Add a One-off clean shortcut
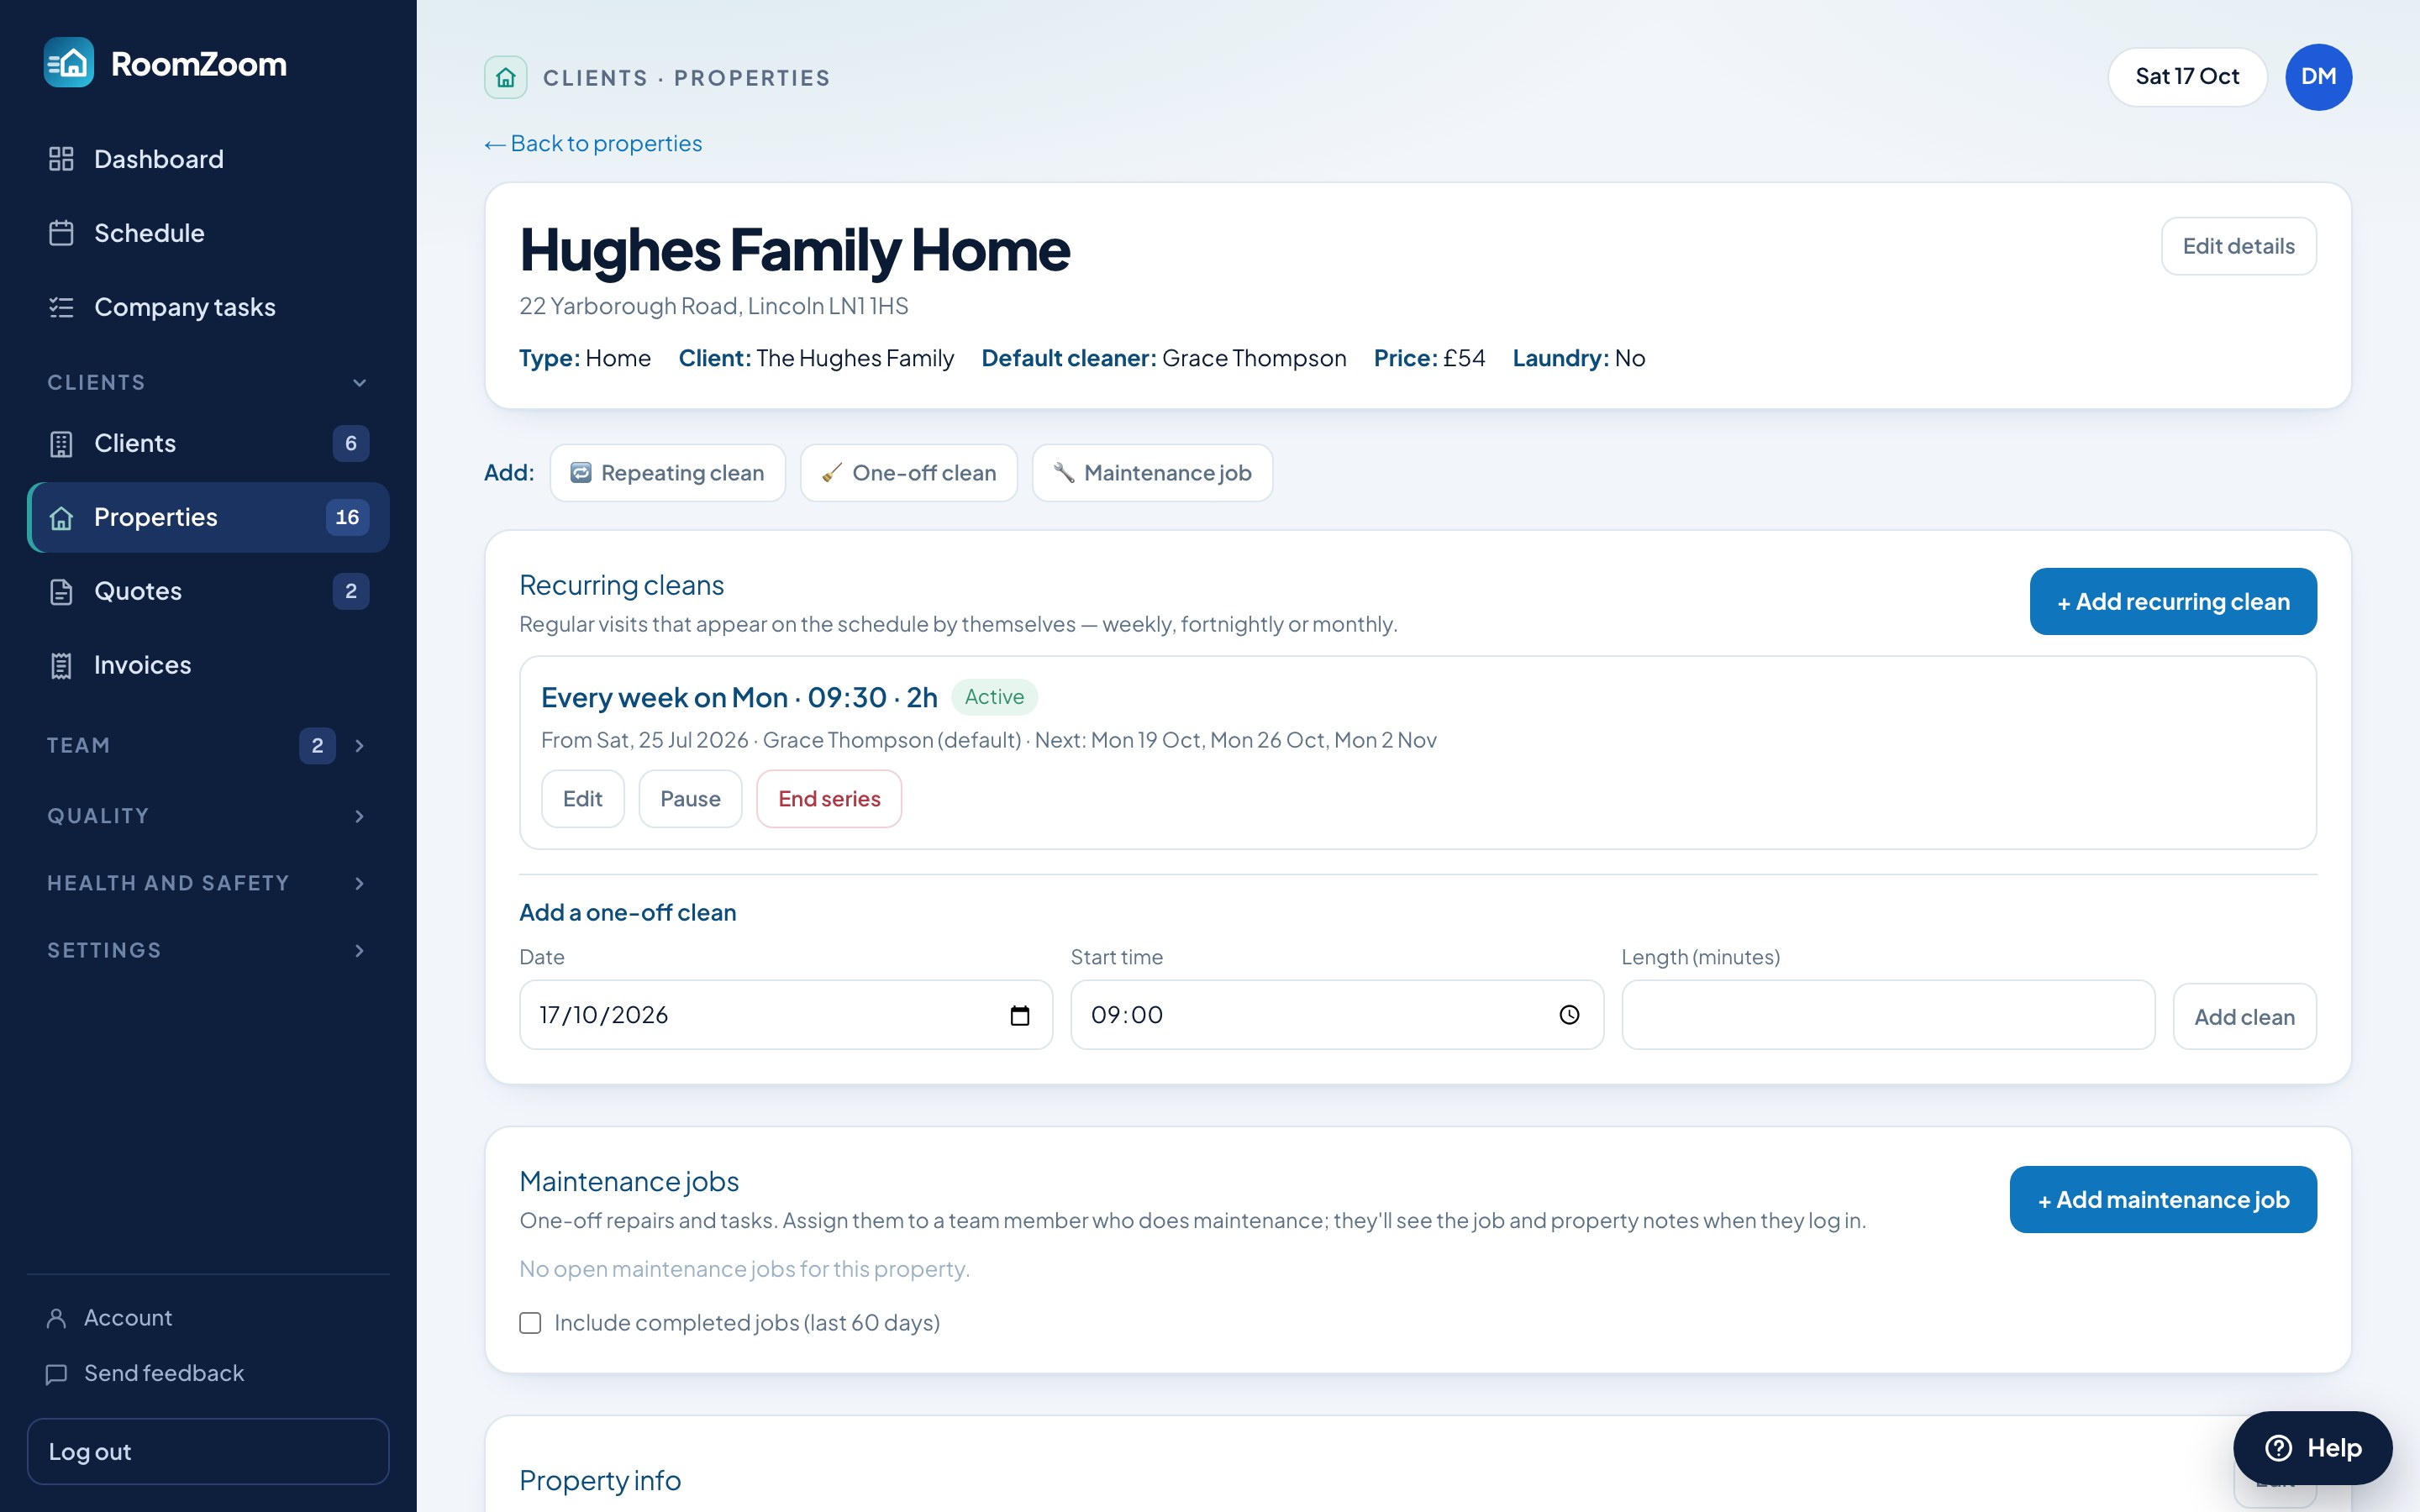The image size is (2420, 1512). [909, 473]
